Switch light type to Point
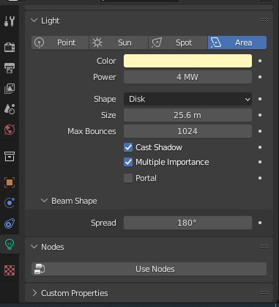 60,42
